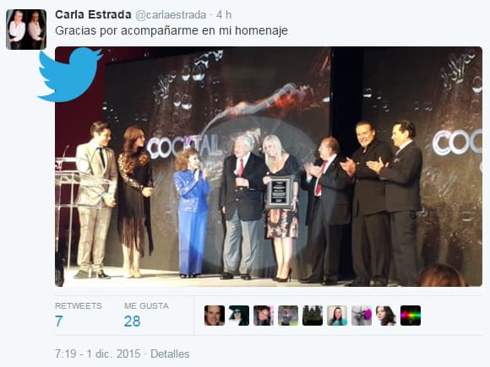
Task: Click the @carlaestrada handle
Action: click(171, 15)
